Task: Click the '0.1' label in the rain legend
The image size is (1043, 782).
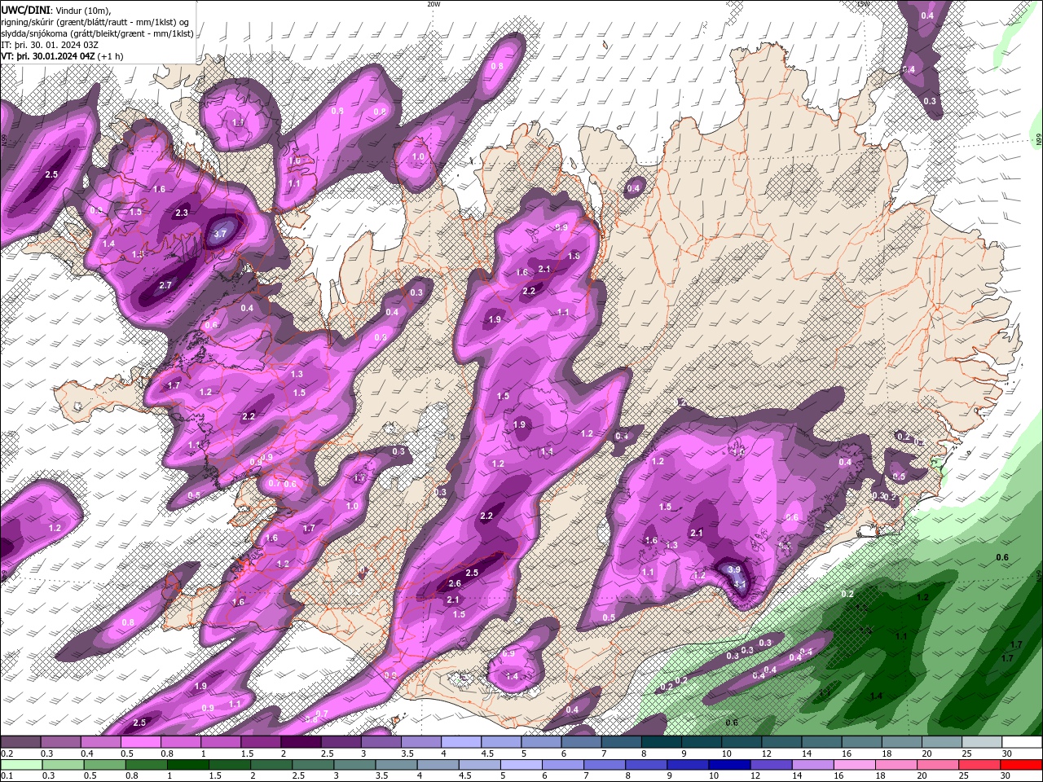Action: pos(7,776)
